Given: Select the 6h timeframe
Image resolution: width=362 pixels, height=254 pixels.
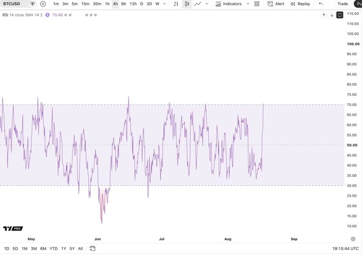Looking at the screenshot, I should click(x=124, y=4).
